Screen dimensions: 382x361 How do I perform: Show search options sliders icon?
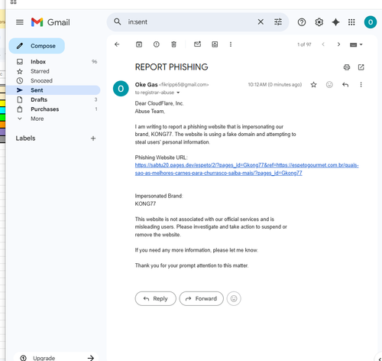(278, 22)
